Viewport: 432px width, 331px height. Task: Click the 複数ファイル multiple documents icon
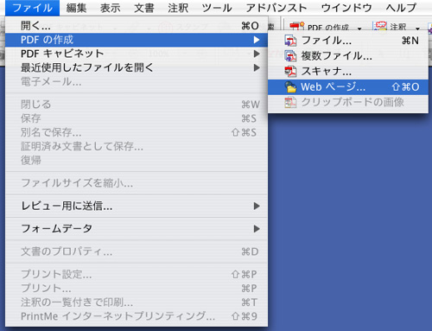point(290,56)
